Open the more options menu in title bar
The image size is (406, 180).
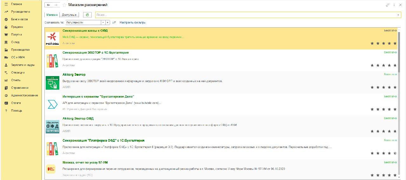pos(394,5)
